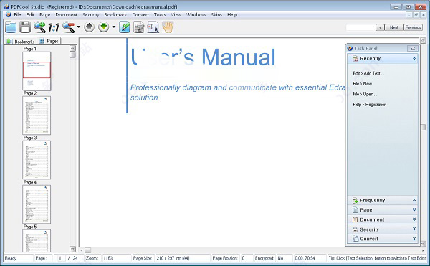430x266 pixels.
Task: Click the inner document restore button
Action: click(x=416, y=15)
